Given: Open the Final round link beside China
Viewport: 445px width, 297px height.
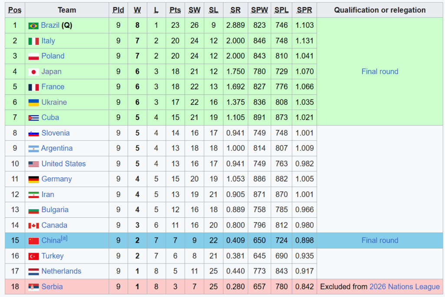Looking at the screenshot, I should (x=380, y=240).
